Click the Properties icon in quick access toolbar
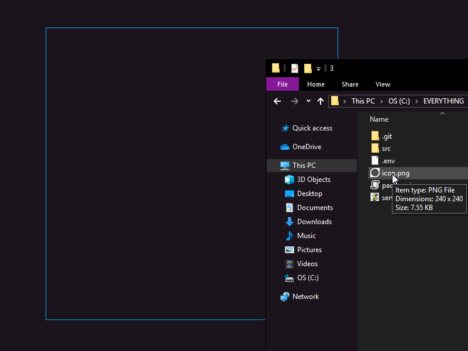 [295, 68]
